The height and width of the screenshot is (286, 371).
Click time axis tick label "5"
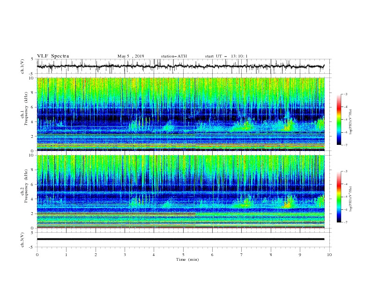coord(183,255)
